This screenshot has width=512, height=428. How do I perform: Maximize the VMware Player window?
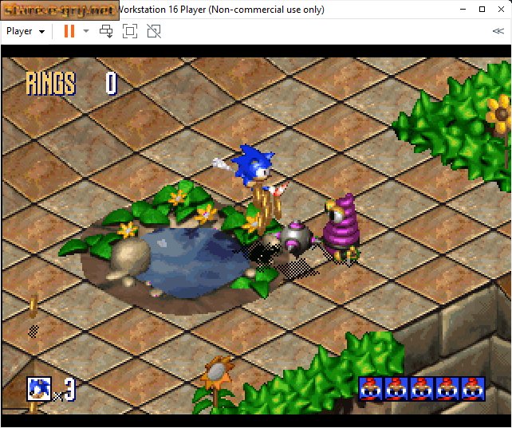point(482,9)
